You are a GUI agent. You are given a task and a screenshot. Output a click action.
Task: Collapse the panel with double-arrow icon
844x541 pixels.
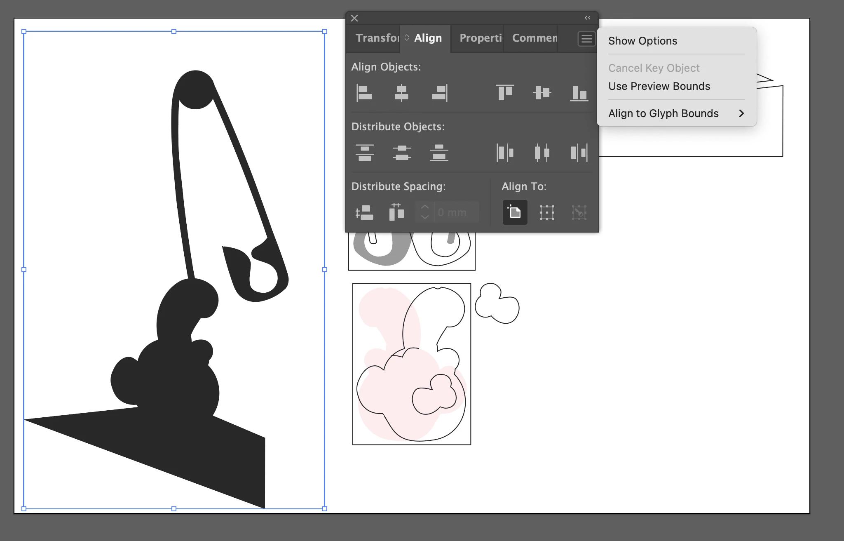click(588, 18)
